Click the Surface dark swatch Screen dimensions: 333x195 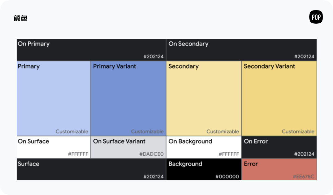click(x=91, y=169)
